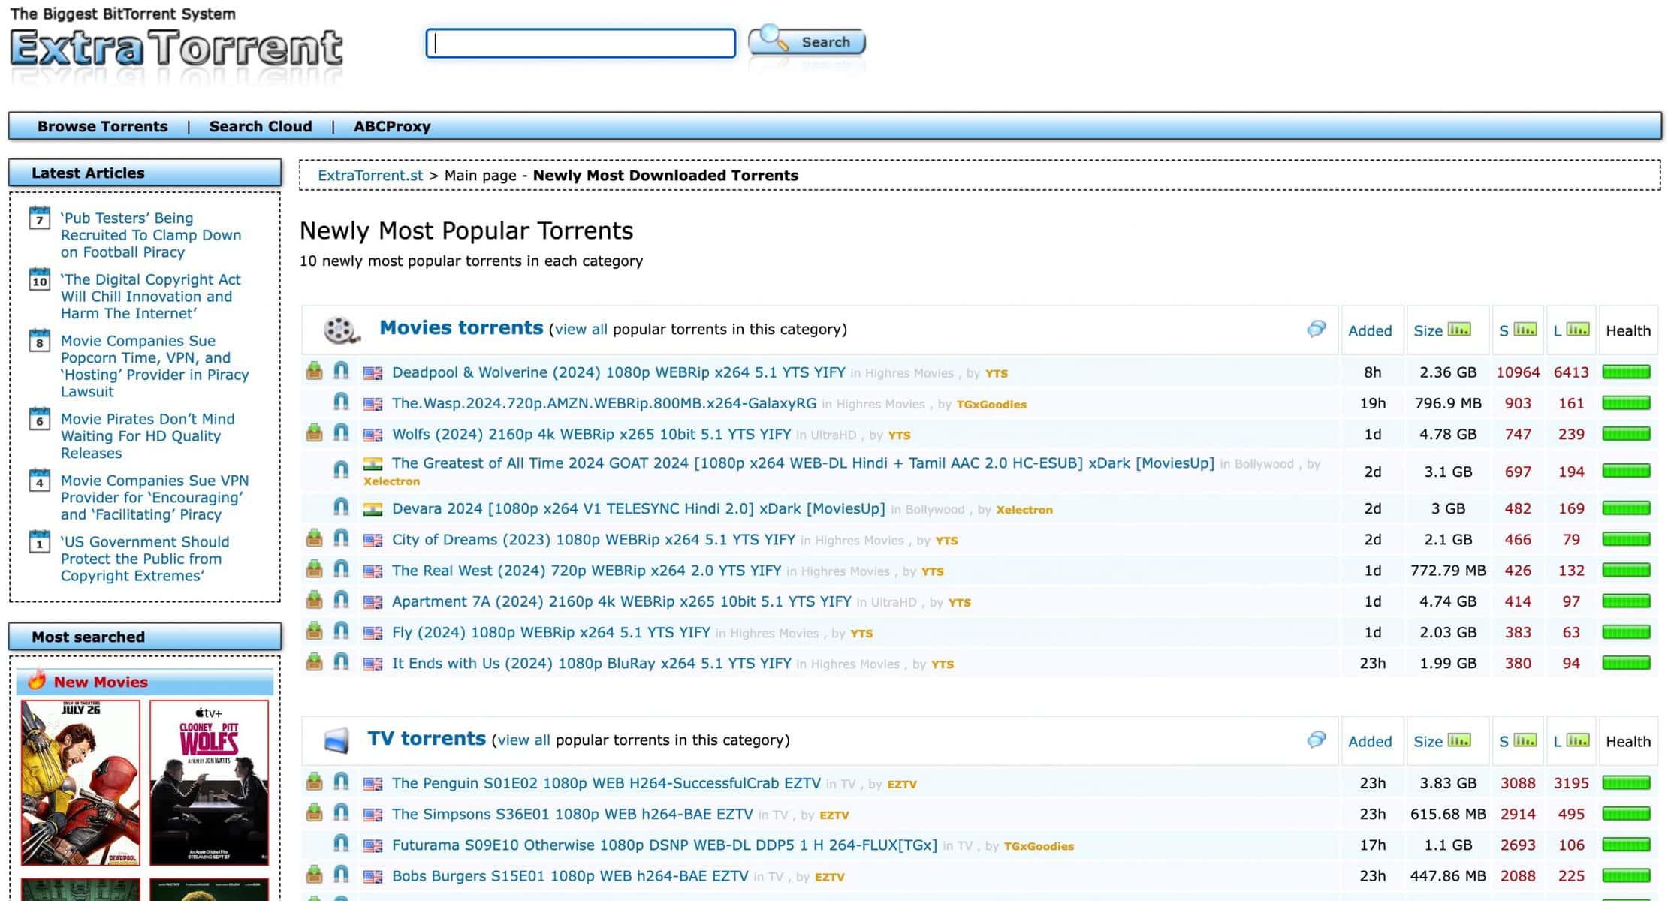Click the India flag icon on Devara 2024 row
The image size is (1668, 901).
pyautogui.click(x=373, y=509)
